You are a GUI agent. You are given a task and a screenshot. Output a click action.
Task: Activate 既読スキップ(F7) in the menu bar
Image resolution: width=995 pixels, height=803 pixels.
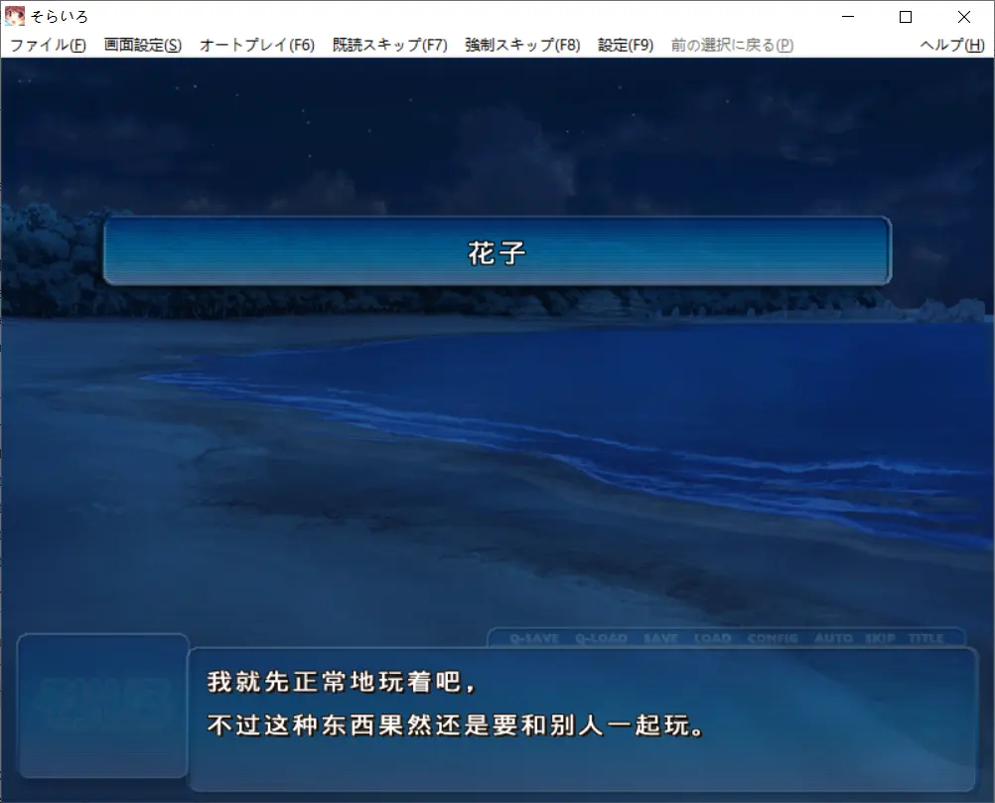389,45
